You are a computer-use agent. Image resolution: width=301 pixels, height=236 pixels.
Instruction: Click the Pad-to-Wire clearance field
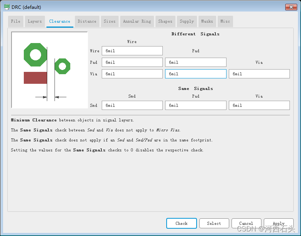click(x=132, y=62)
